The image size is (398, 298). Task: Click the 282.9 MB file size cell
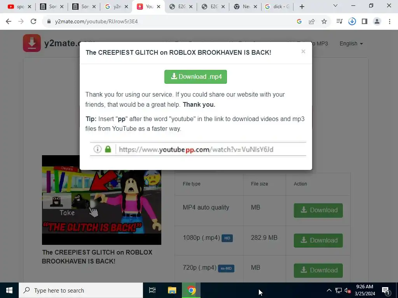(x=264, y=238)
